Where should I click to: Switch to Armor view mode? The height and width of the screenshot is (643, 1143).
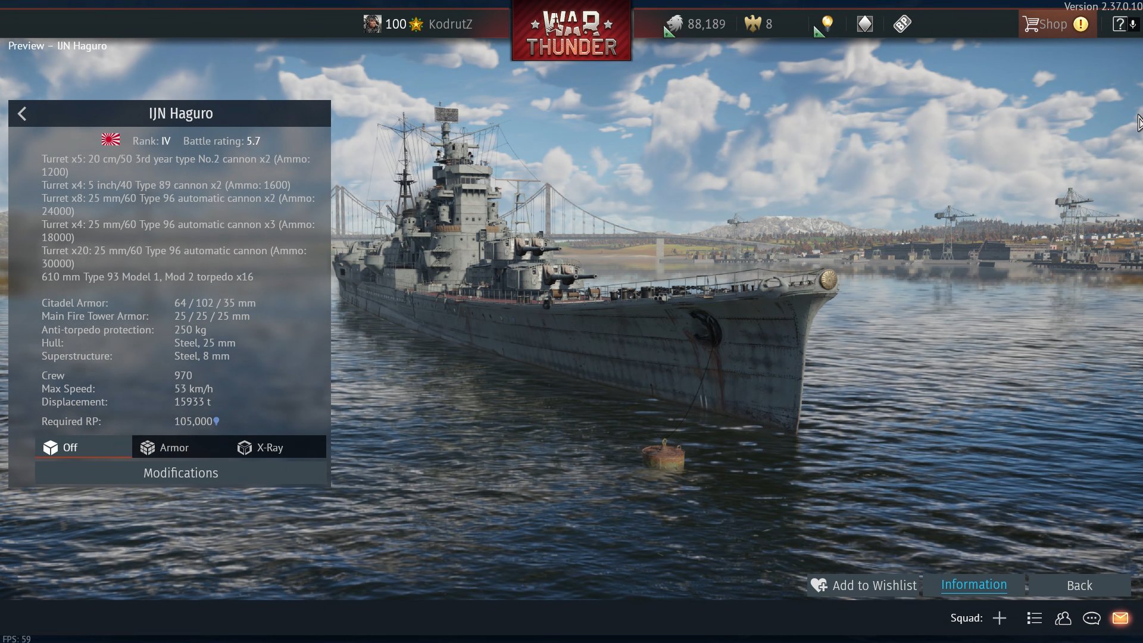click(180, 447)
